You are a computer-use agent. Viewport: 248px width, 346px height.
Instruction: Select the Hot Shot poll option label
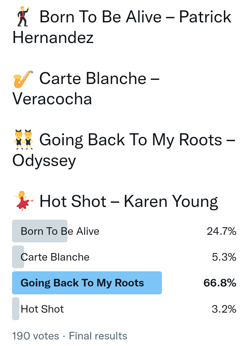coord(42,309)
